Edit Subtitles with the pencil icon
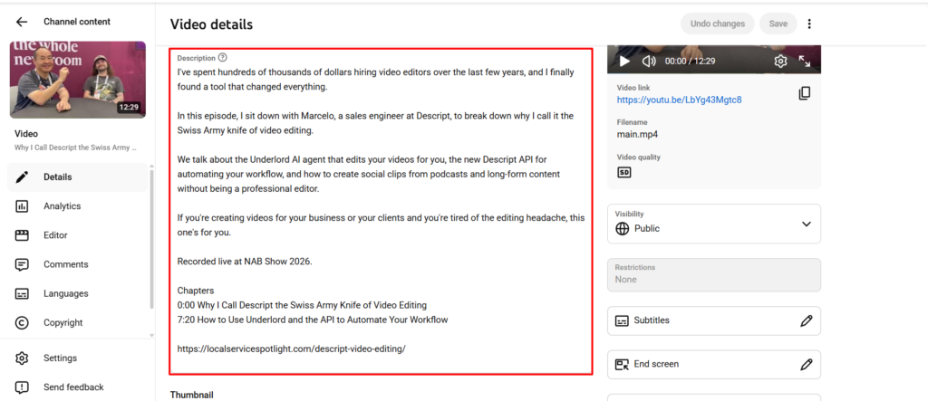The height and width of the screenshot is (401, 928). coord(806,320)
